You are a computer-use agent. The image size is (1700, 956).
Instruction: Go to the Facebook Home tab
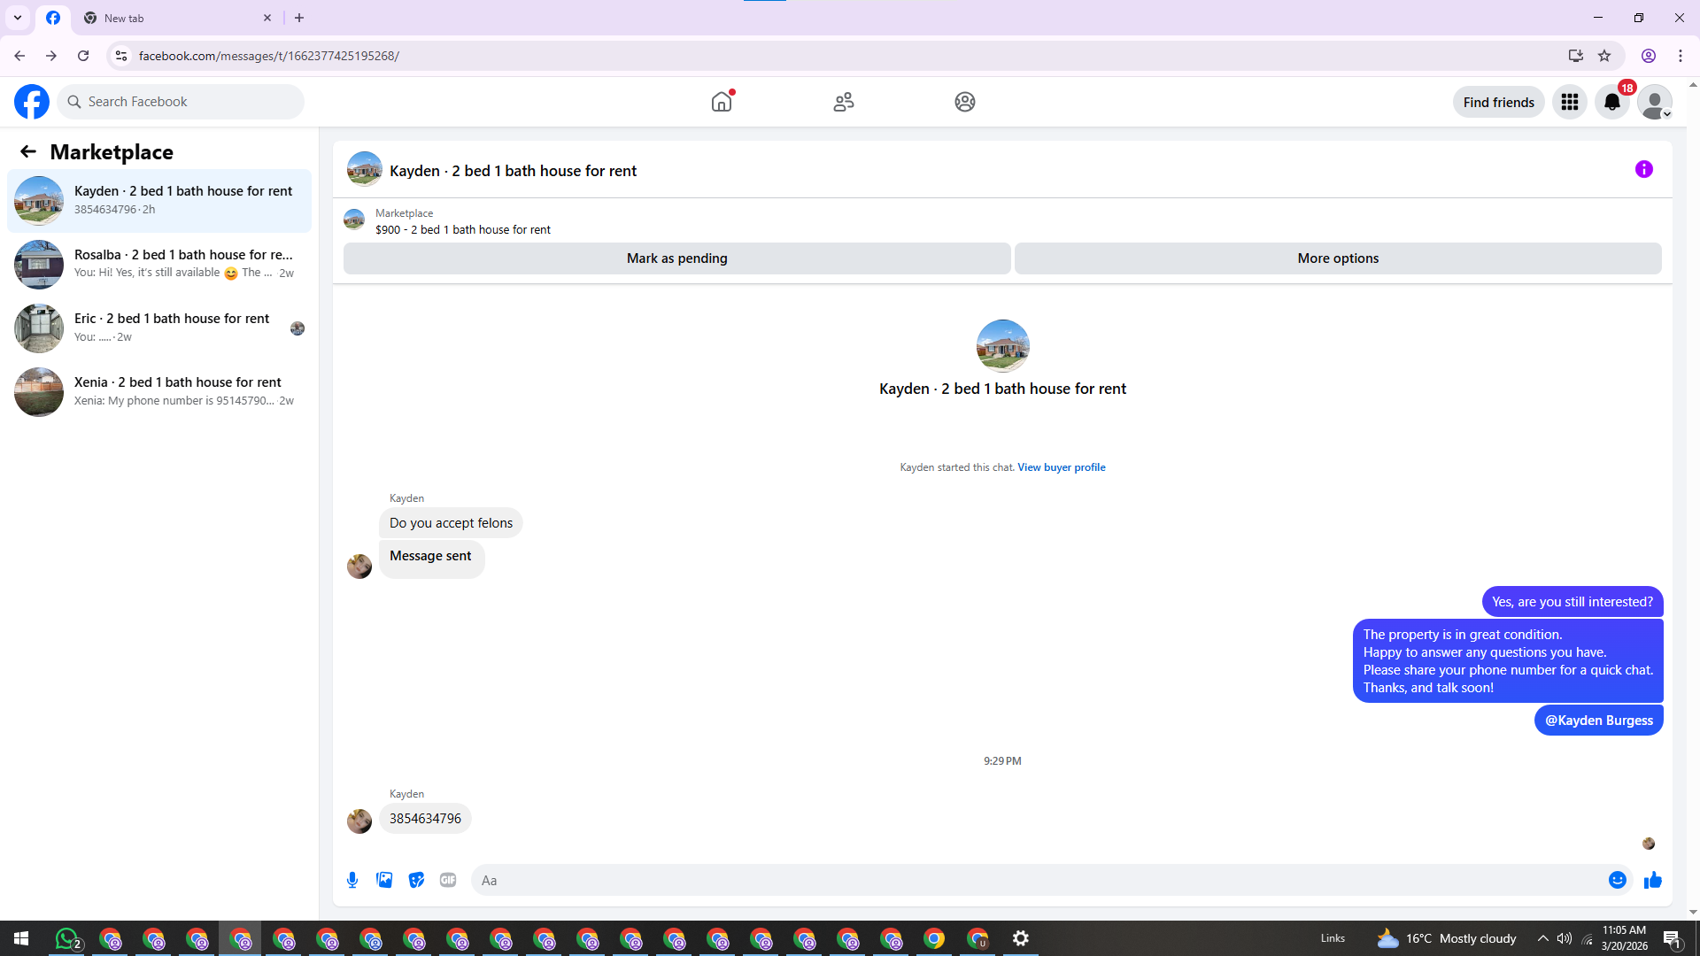click(722, 102)
